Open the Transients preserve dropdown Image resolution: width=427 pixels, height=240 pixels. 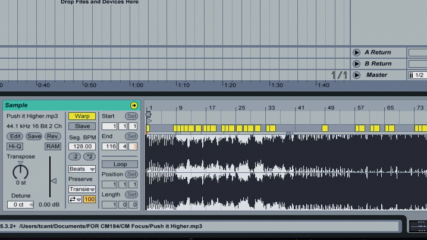(82, 189)
